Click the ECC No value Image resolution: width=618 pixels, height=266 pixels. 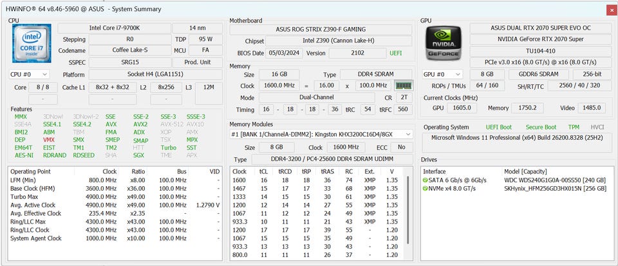click(402, 147)
